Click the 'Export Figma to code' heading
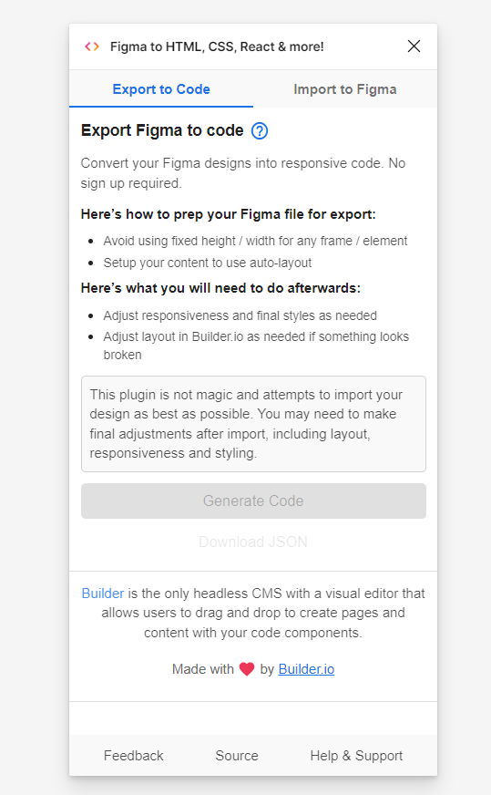Image resolution: width=491 pixels, height=795 pixels. pyautogui.click(x=162, y=130)
